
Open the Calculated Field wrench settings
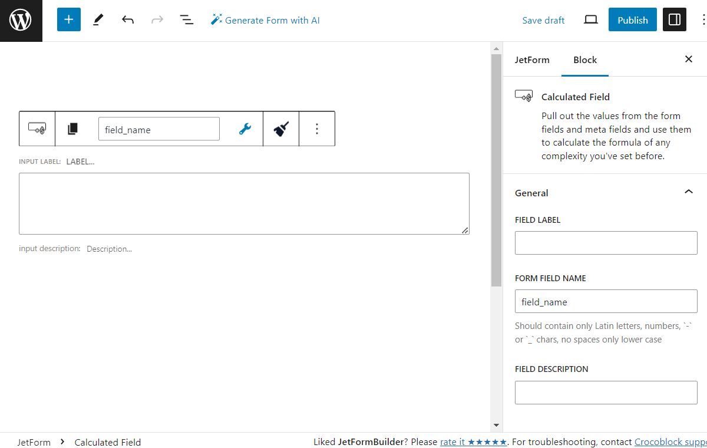click(x=244, y=129)
